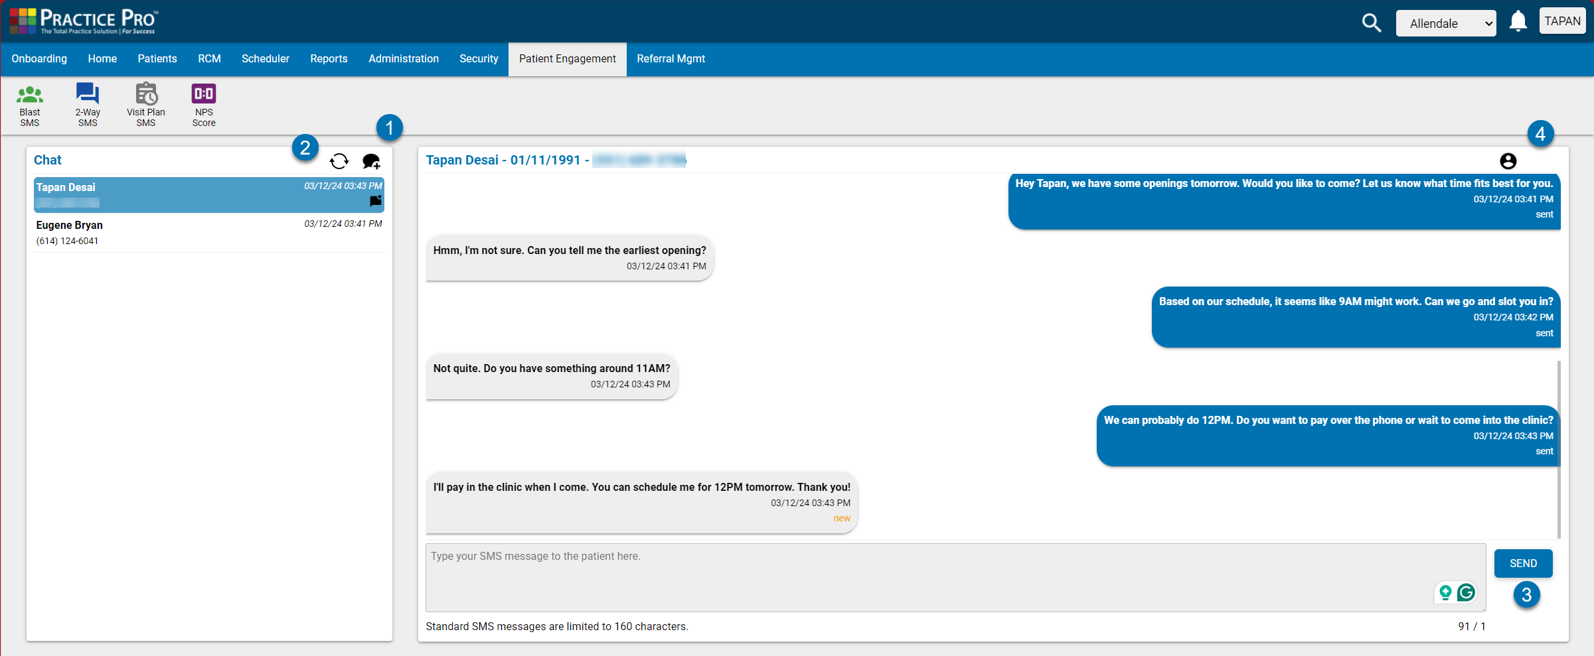The height and width of the screenshot is (656, 1594).
Task: Open the patient profile icon for Tapan Desai
Action: pos(1508,161)
